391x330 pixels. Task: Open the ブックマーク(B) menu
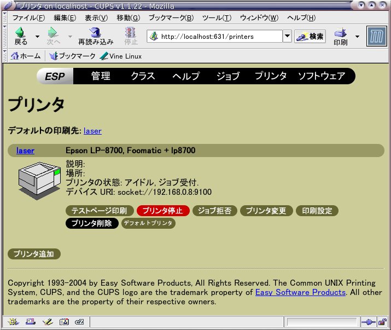point(171,18)
